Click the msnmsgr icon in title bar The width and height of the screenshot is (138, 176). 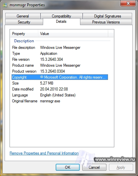click(x=5, y=5)
